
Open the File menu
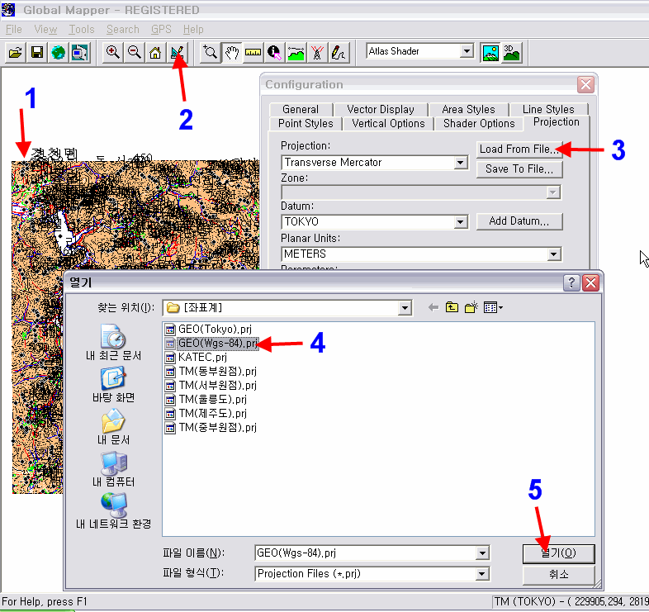(14, 30)
